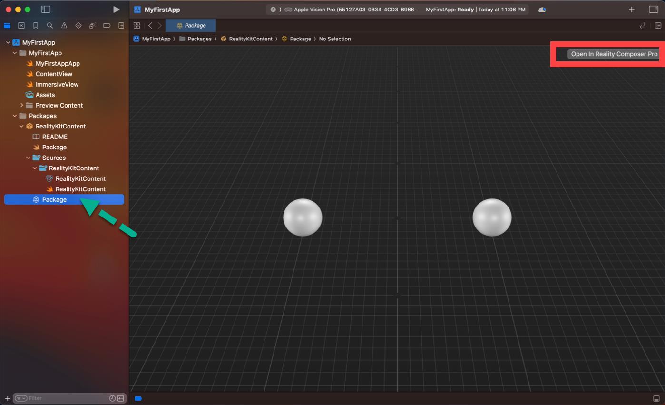This screenshot has width=665, height=405.
Task: Click the cloud status icon in toolbar
Action: 542,10
